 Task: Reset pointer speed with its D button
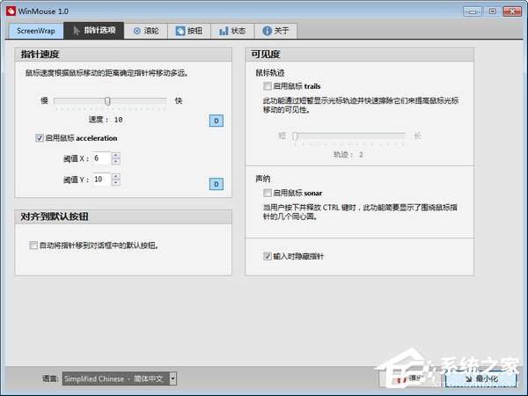point(216,120)
